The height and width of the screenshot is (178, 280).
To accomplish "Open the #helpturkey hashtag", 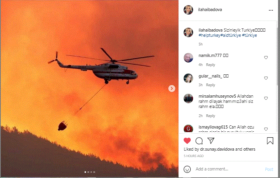I will (x=209, y=36).
